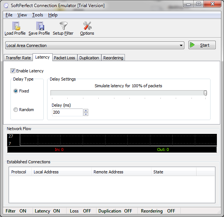Viewport: 224px width, 217px height.
Task: Click the 'Loss OFF' status entry
Action: coord(80,211)
